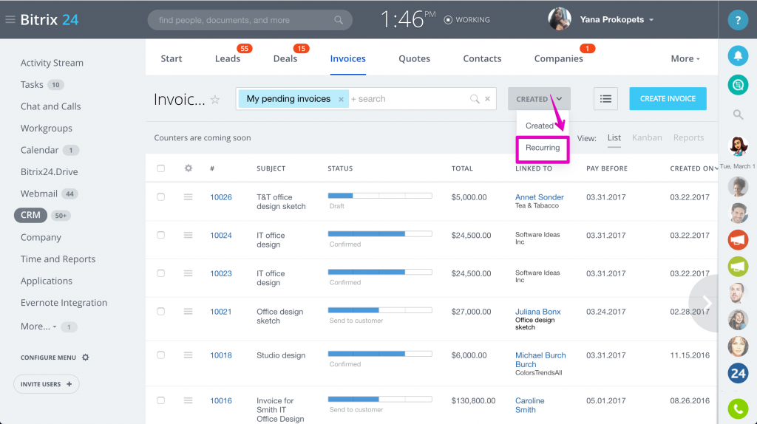
Task: Open the row action menu for invoice 10026
Action: coord(189,196)
